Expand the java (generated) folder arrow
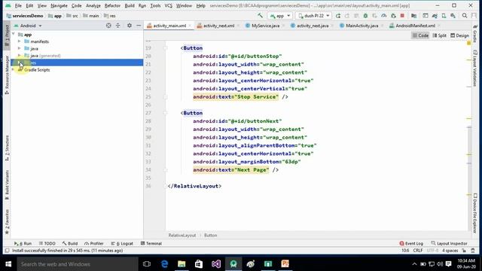 point(20,56)
